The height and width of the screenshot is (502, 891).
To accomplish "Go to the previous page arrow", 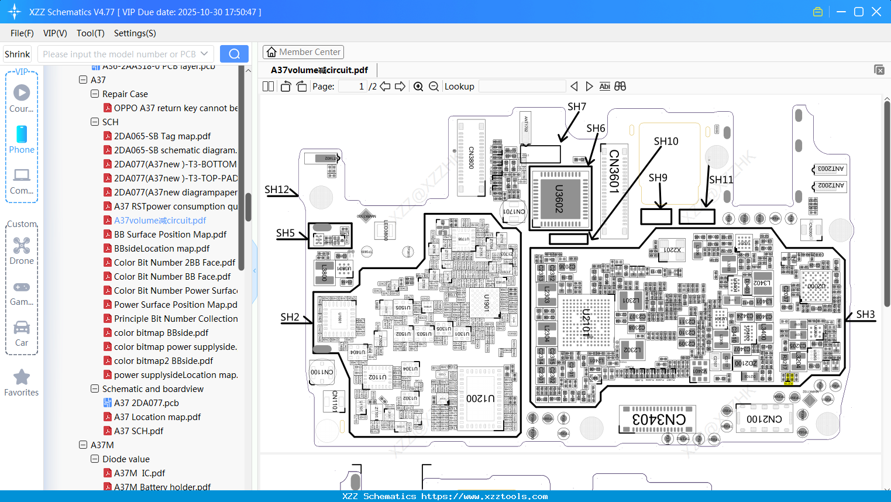I will [385, 87].
